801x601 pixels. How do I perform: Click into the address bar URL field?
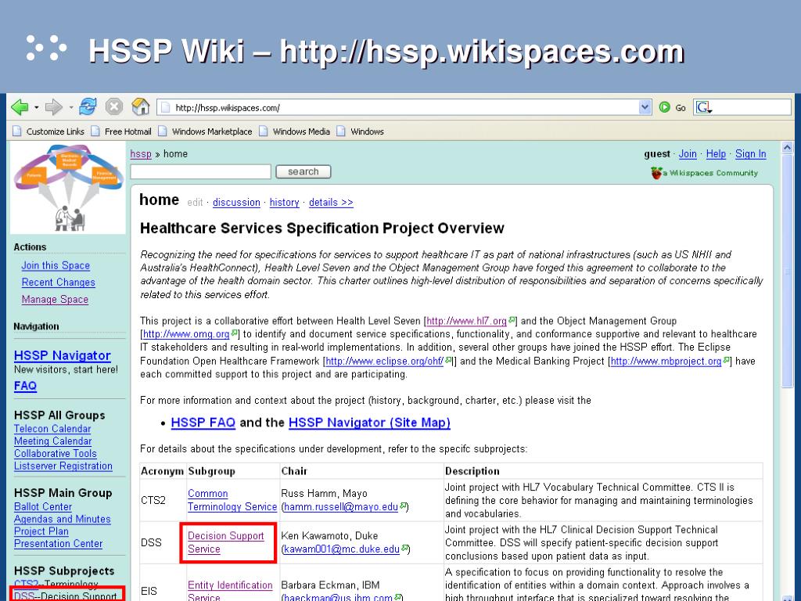pyautogui.click(x=398, y=107)
